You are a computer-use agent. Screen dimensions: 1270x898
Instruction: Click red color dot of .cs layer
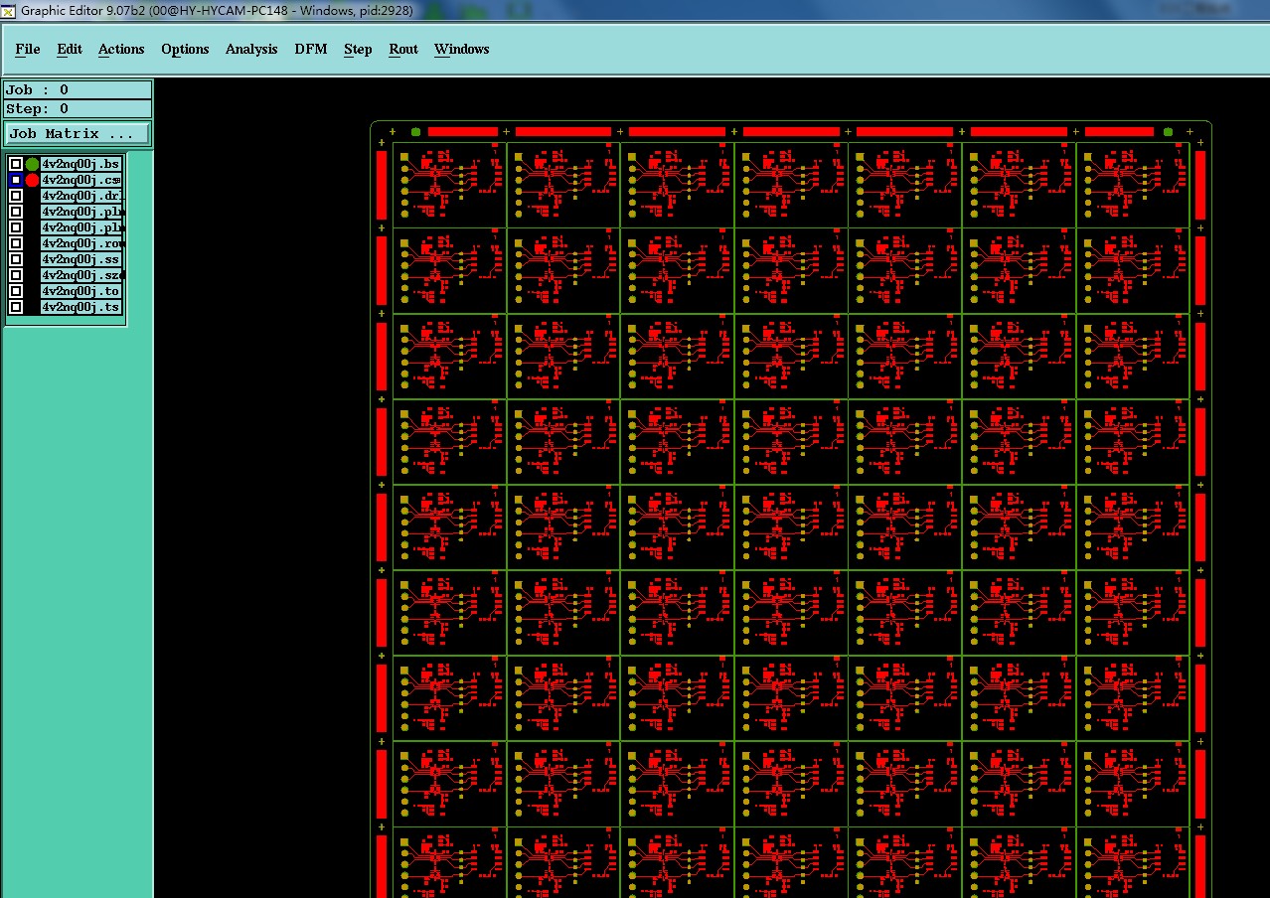(x=32, y=180)
